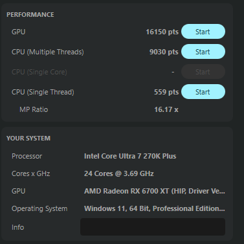Click the CPU (Multiple Threads) label

(x=48, y=52)
